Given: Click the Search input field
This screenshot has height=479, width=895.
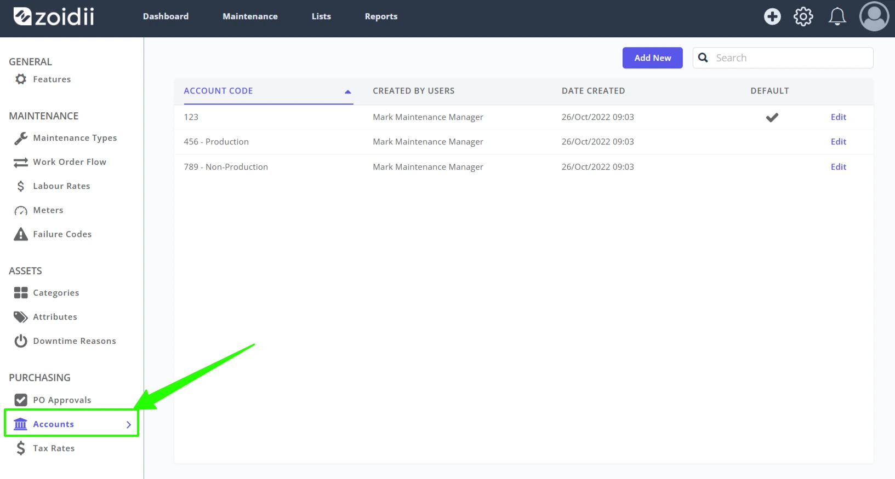Looking at the screenshot, I should click(x=783, y=58).
